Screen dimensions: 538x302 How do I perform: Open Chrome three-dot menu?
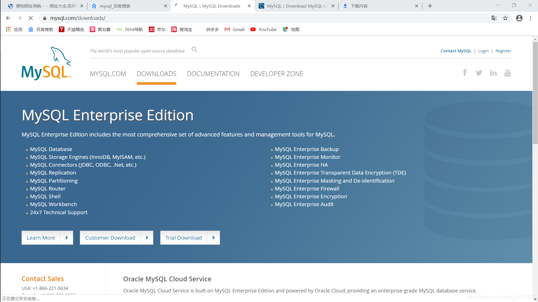click(x=530, y=18)
